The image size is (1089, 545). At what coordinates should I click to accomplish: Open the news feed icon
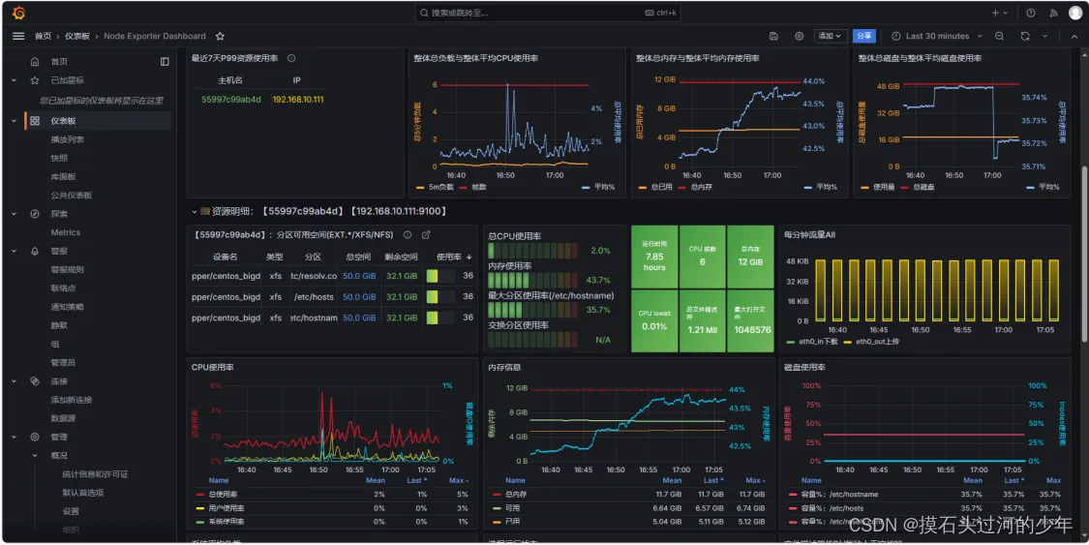coord(1053,13)
